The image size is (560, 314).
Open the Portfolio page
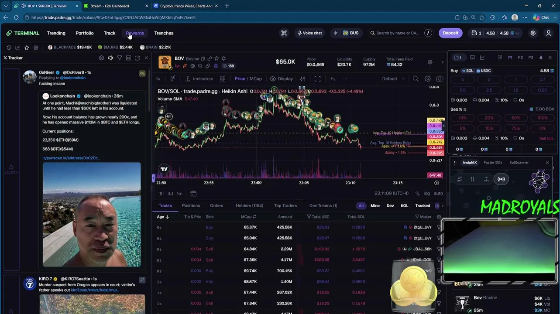click(x=84, y=33)
